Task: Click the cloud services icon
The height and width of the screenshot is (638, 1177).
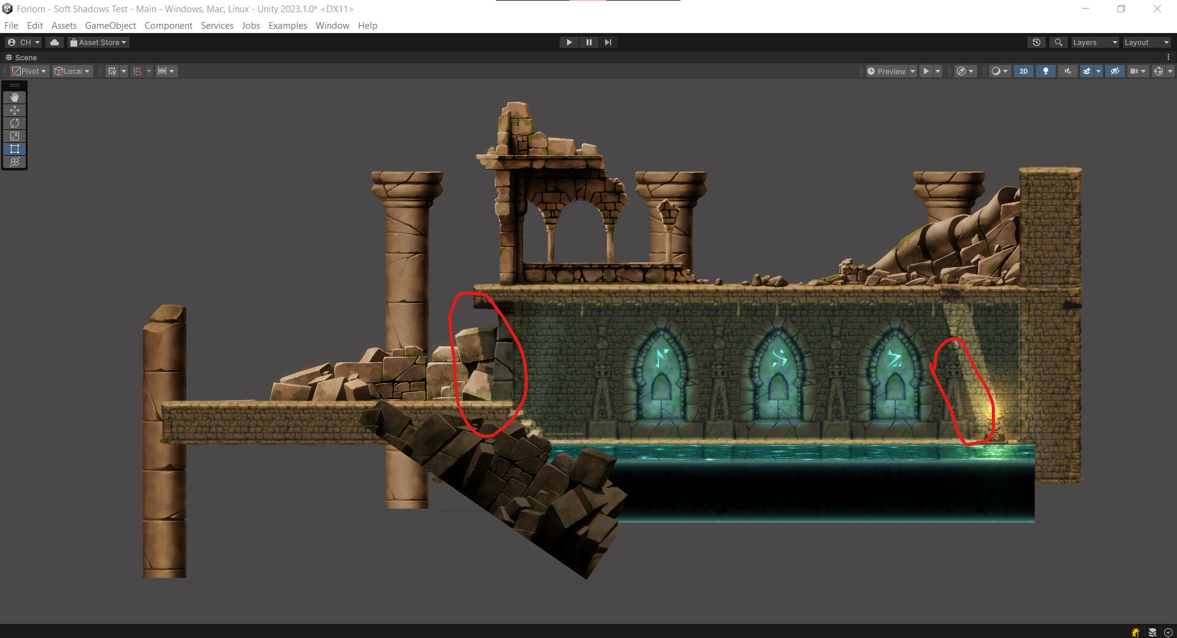Action: 54,42
